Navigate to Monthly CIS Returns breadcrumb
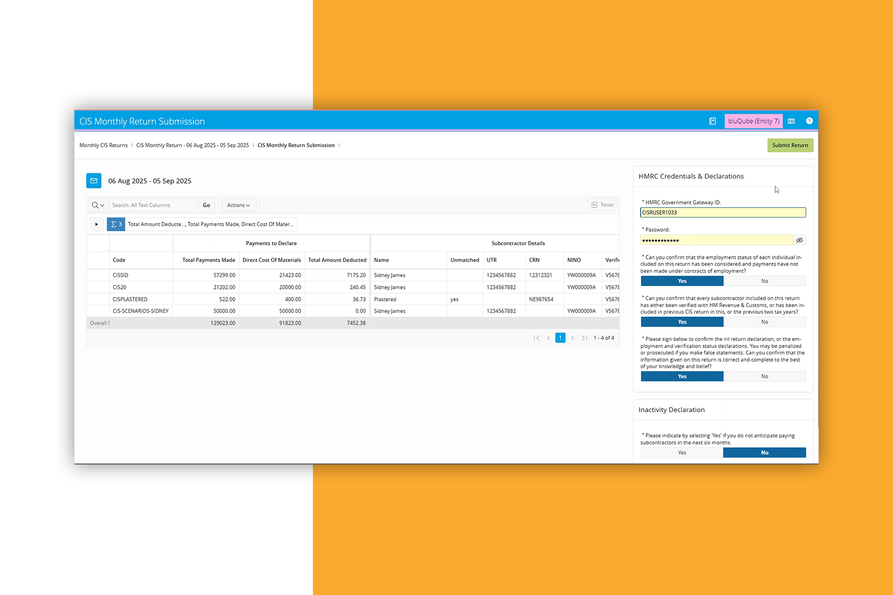 click(103, 145)
